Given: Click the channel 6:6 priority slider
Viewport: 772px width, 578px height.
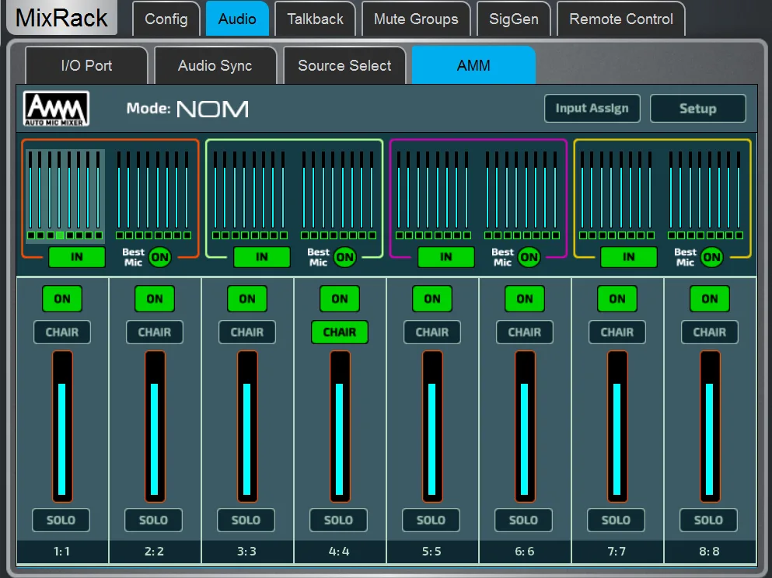Looking at the screenshot, I should [525, 426].
